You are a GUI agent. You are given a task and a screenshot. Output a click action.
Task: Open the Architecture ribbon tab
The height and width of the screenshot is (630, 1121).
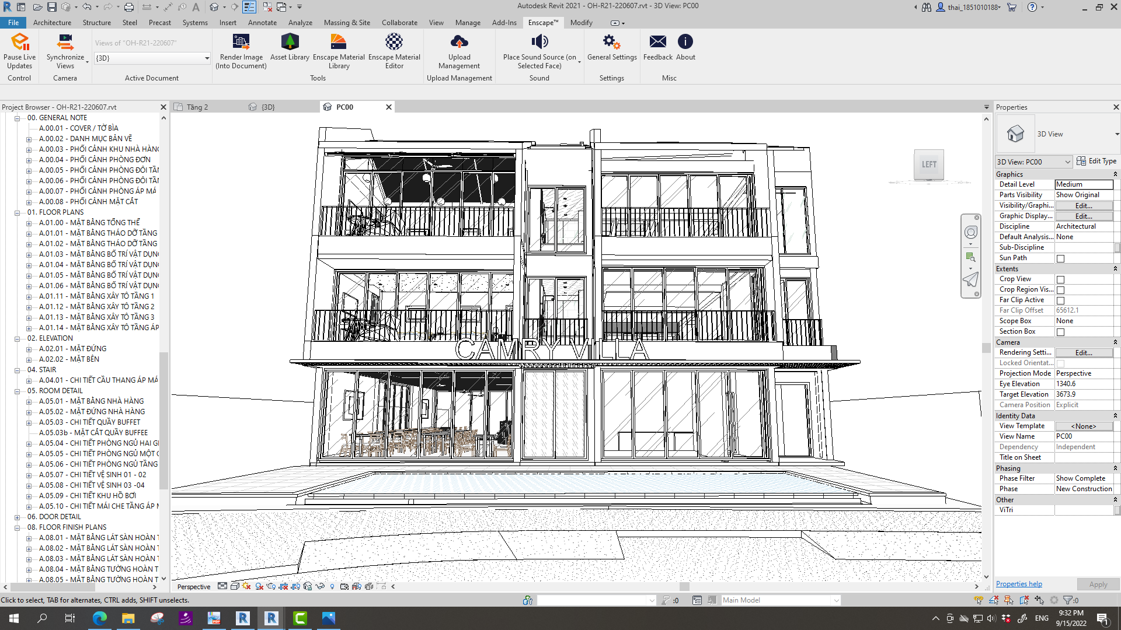(52, 23)
